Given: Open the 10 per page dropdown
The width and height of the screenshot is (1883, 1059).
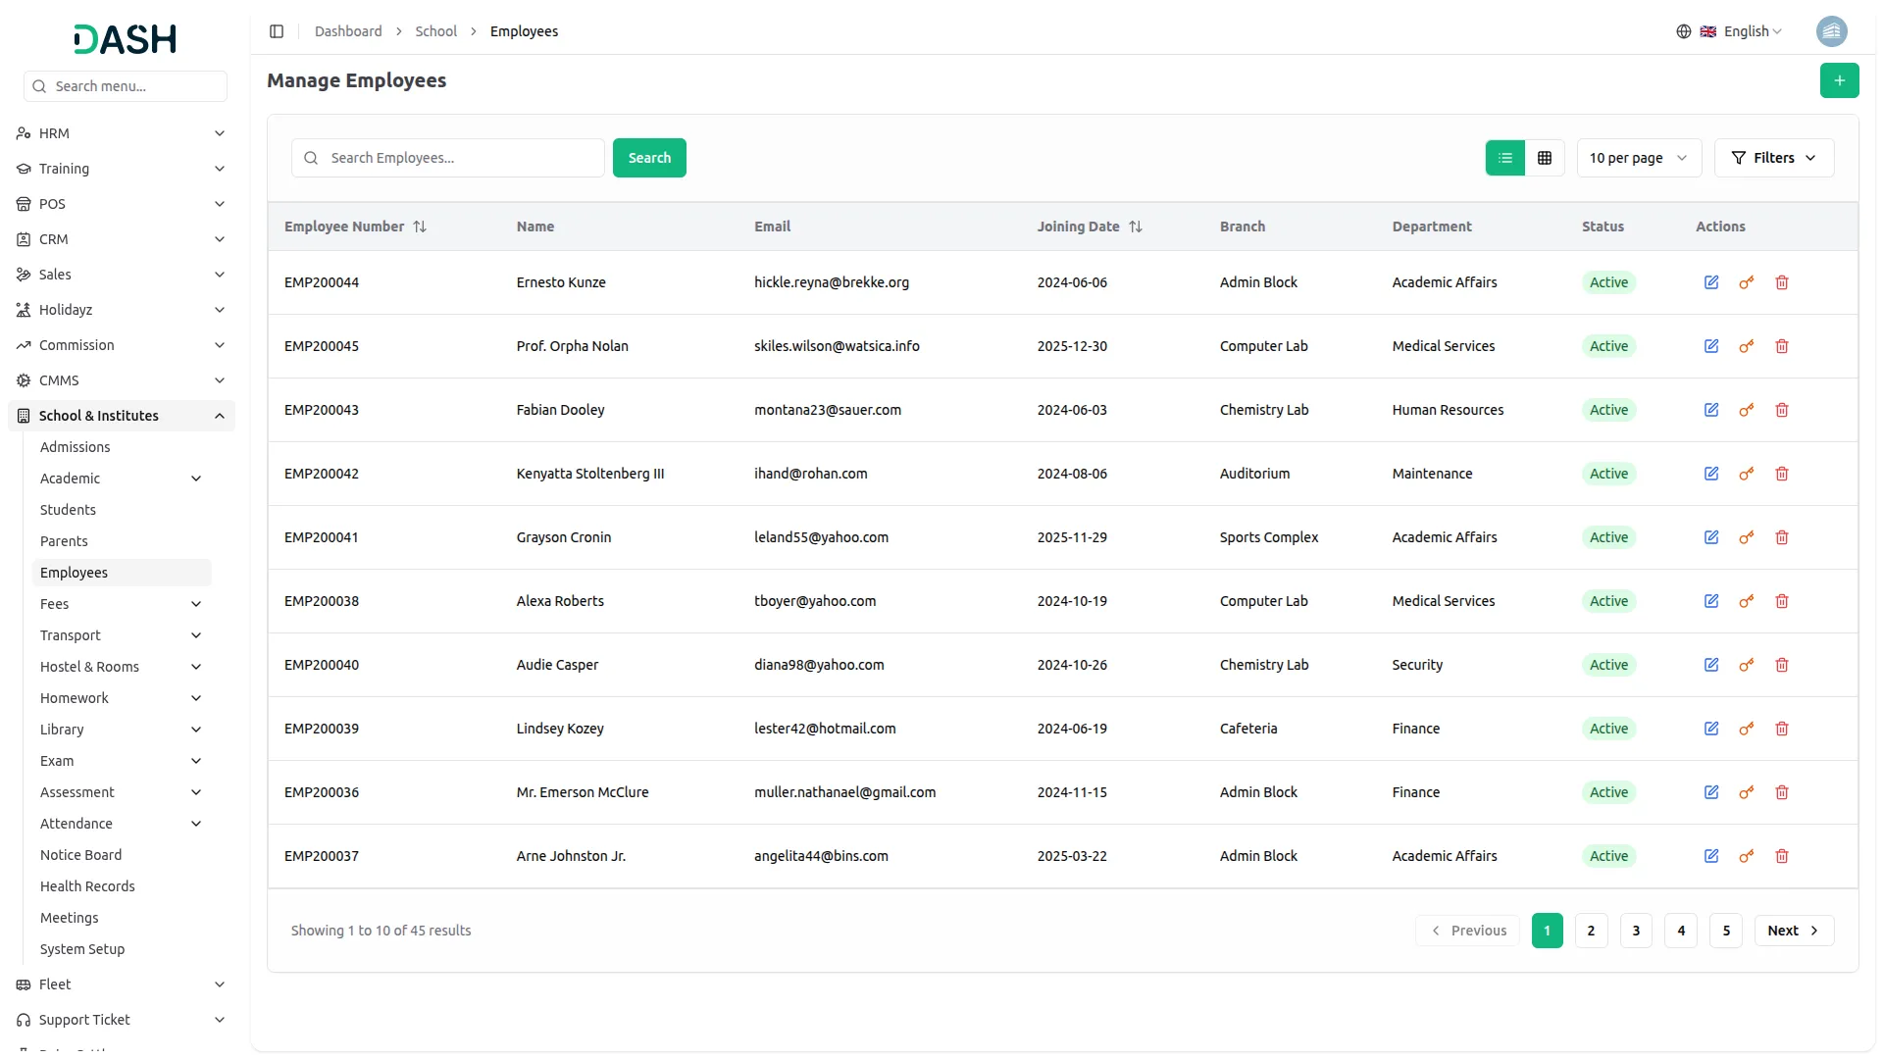Looking at the screenshot, I should pyautogui.click(x=1639, y=158).
